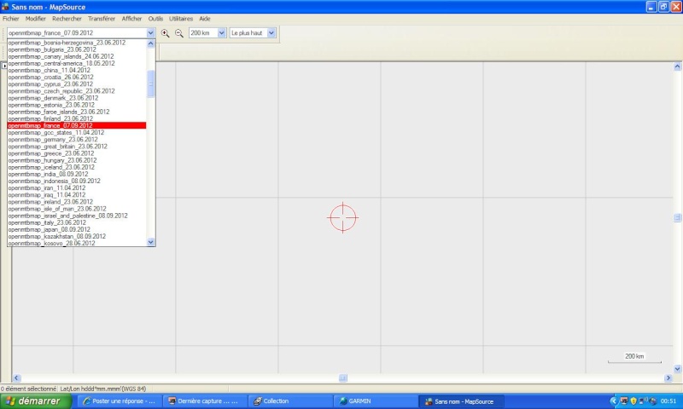
Task: Switch to Collection taskbar window
Action: tap(289, 401)
